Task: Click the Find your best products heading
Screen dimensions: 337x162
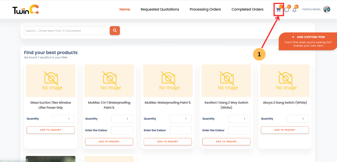Action: [51, 52]
